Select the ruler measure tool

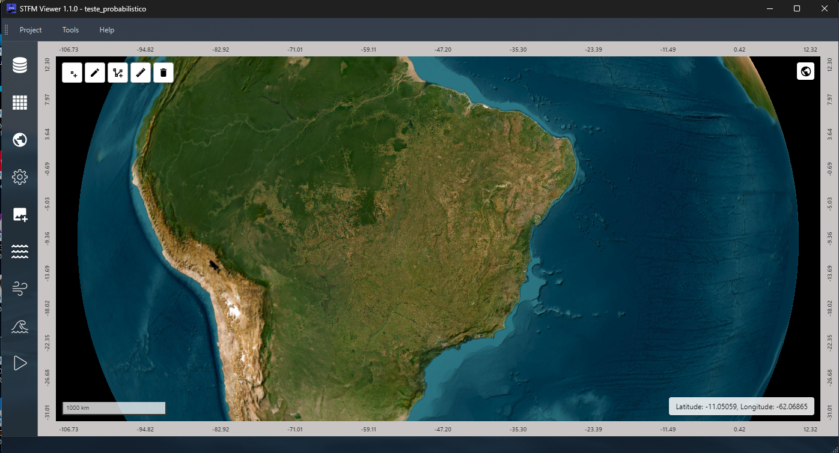[141, 73]
